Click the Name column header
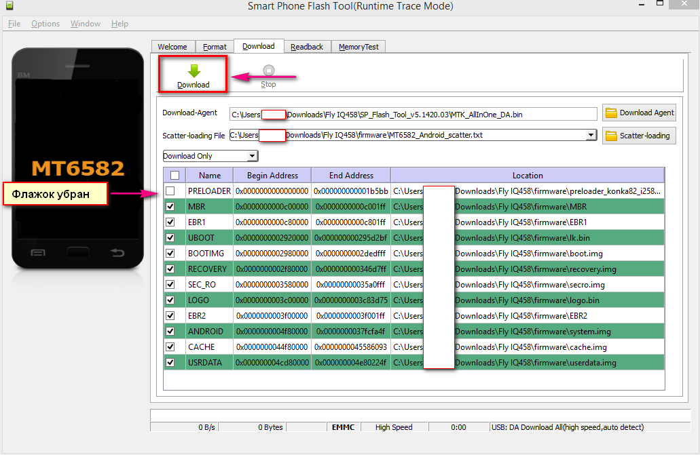 [x=210, y=176]
